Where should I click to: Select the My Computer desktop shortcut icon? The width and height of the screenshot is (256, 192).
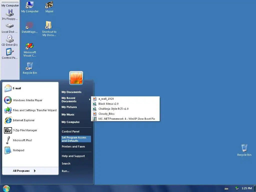(30, 5)
